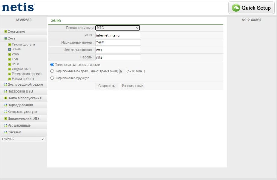277x180 pixels.
Task: Open the Поставщик услуги dropdown
Action: (x=118, y=28)
